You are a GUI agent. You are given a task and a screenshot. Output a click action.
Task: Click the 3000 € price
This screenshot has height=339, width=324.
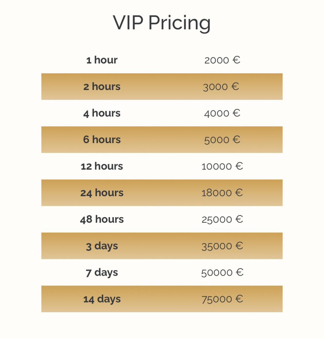[221, 87]
